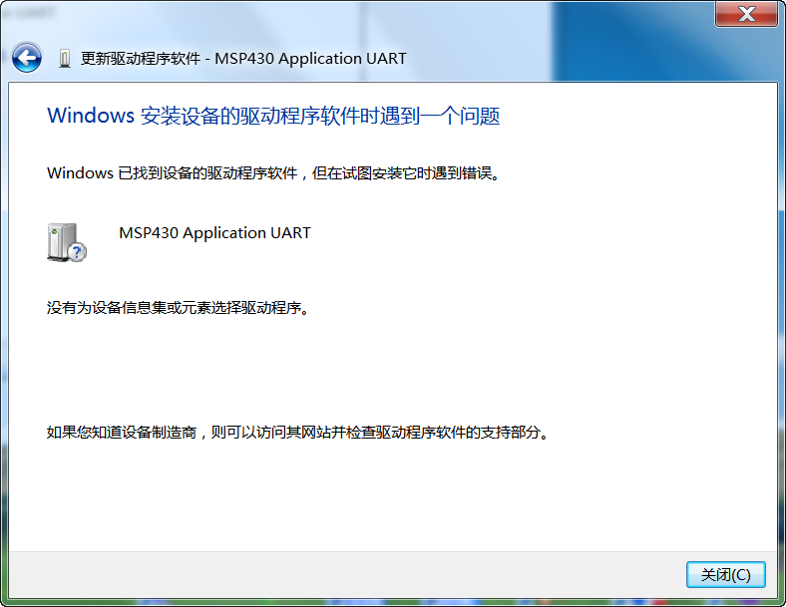The width and height of the screenshot is (786, 607).
Task: Click the text 如果您知道设备制造商
Action: [122, 432]
